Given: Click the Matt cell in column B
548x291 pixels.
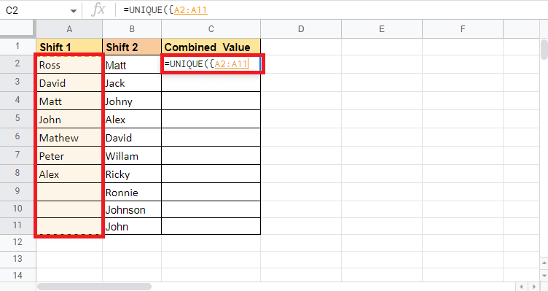Looking at the screenshot, I should coord(132,65).
